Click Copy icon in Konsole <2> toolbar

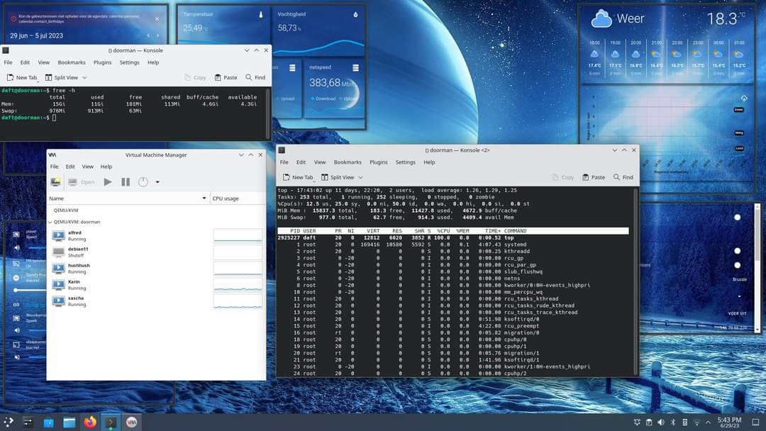point(555,177)
